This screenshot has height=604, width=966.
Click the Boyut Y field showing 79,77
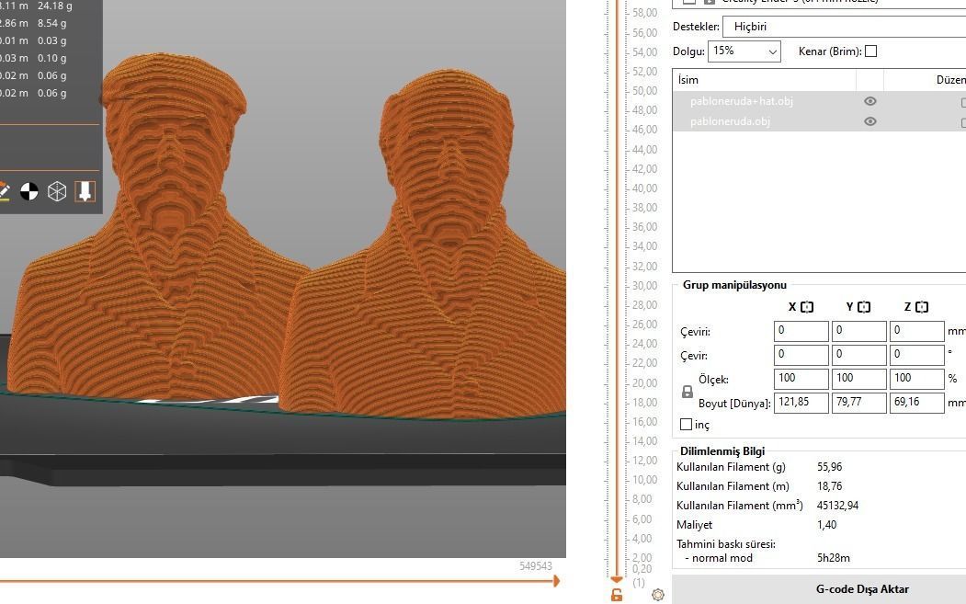858,403
